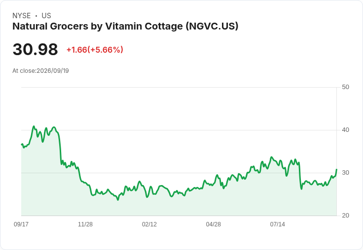The width and height of the screenshot is (363, 250).
Task: Click the NYSE exchange label
Action: pyautogui.click(x=22, y=16)
